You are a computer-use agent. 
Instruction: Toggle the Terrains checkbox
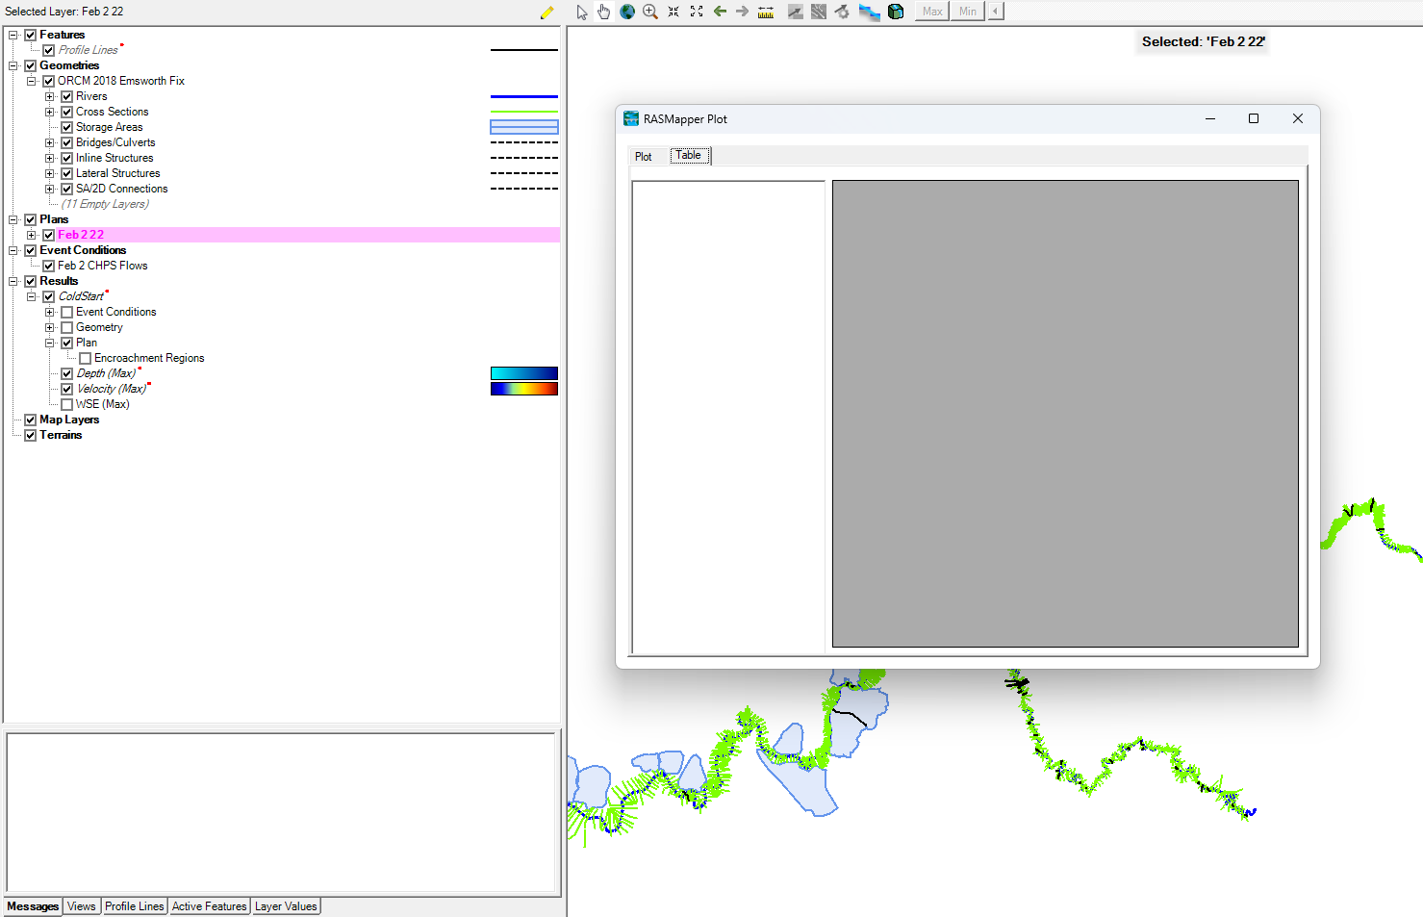click(31, 435)
